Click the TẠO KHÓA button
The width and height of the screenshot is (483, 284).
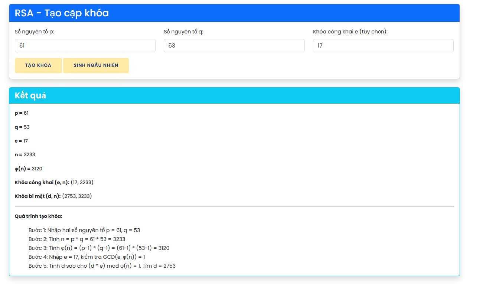click(x=38, y=65)
